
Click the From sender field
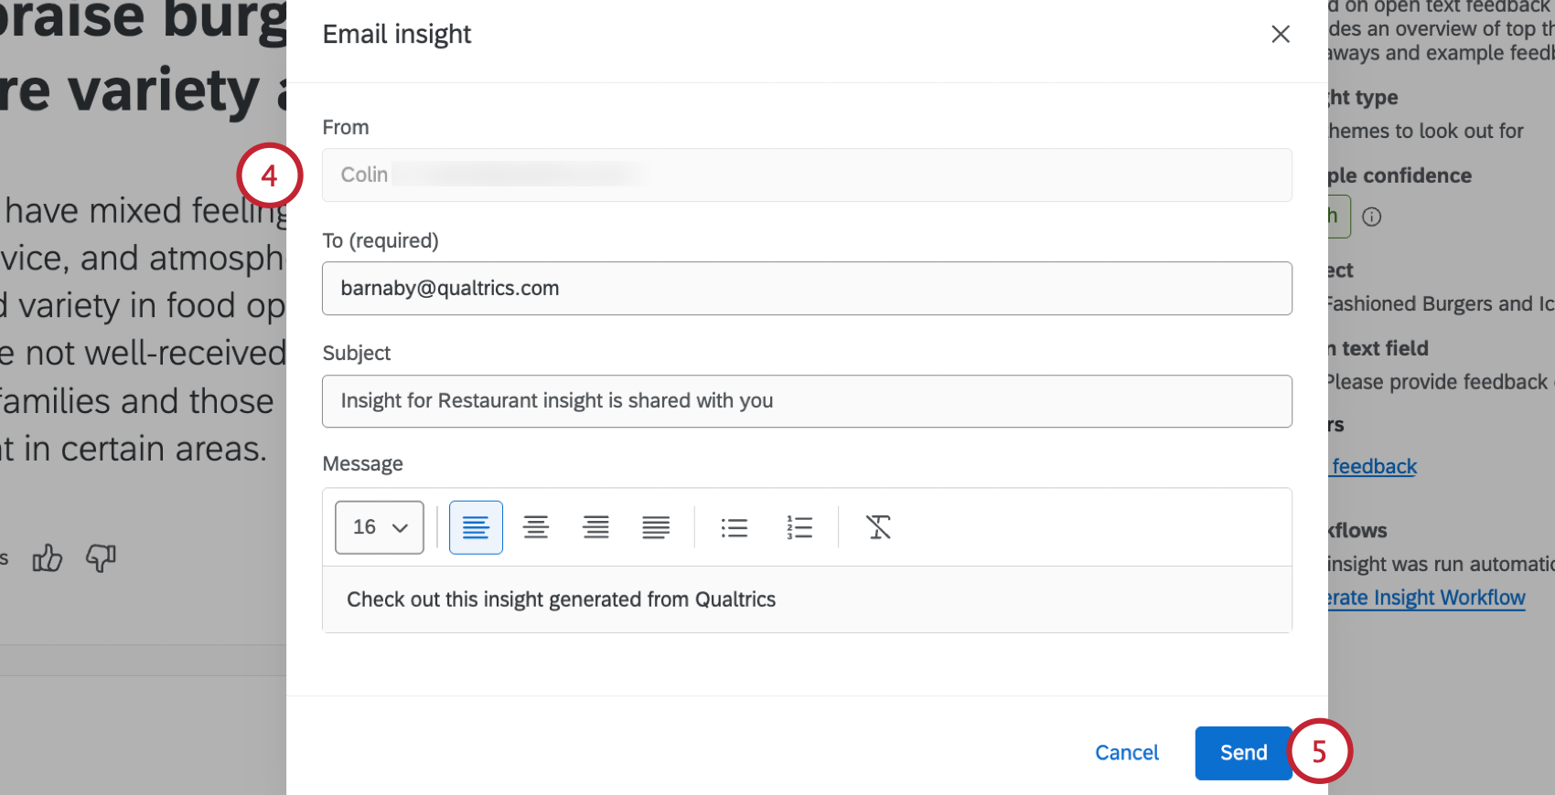(806, 175)
